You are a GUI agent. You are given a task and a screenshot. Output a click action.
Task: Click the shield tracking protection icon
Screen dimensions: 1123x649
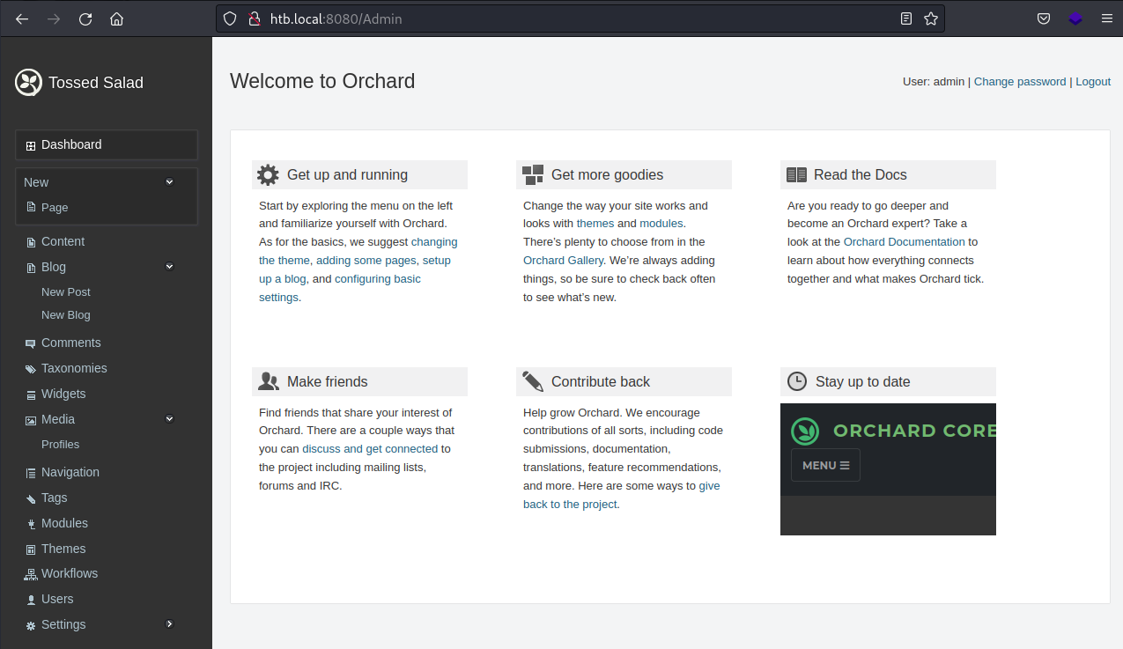[230, 18]
